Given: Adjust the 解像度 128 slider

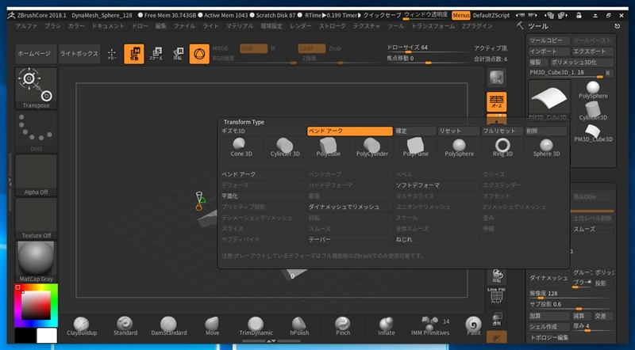Looking at the screenshot, I should point(571,295).
